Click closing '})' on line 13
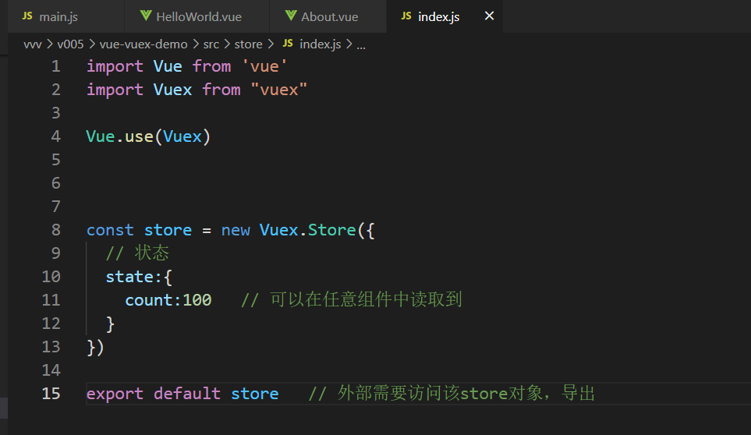 point(95,347)
